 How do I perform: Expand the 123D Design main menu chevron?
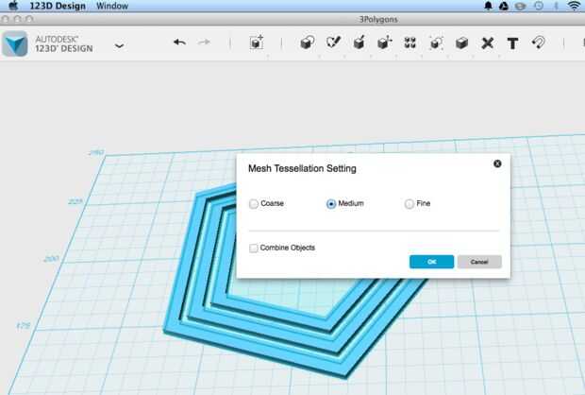pyautogui.click(x=120, y=46)
